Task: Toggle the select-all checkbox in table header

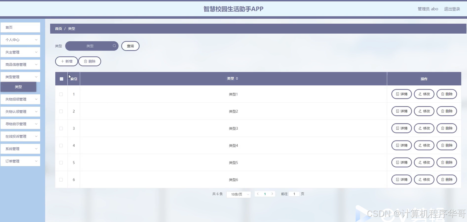Action: pyautogui.click(x=61, y=79)
